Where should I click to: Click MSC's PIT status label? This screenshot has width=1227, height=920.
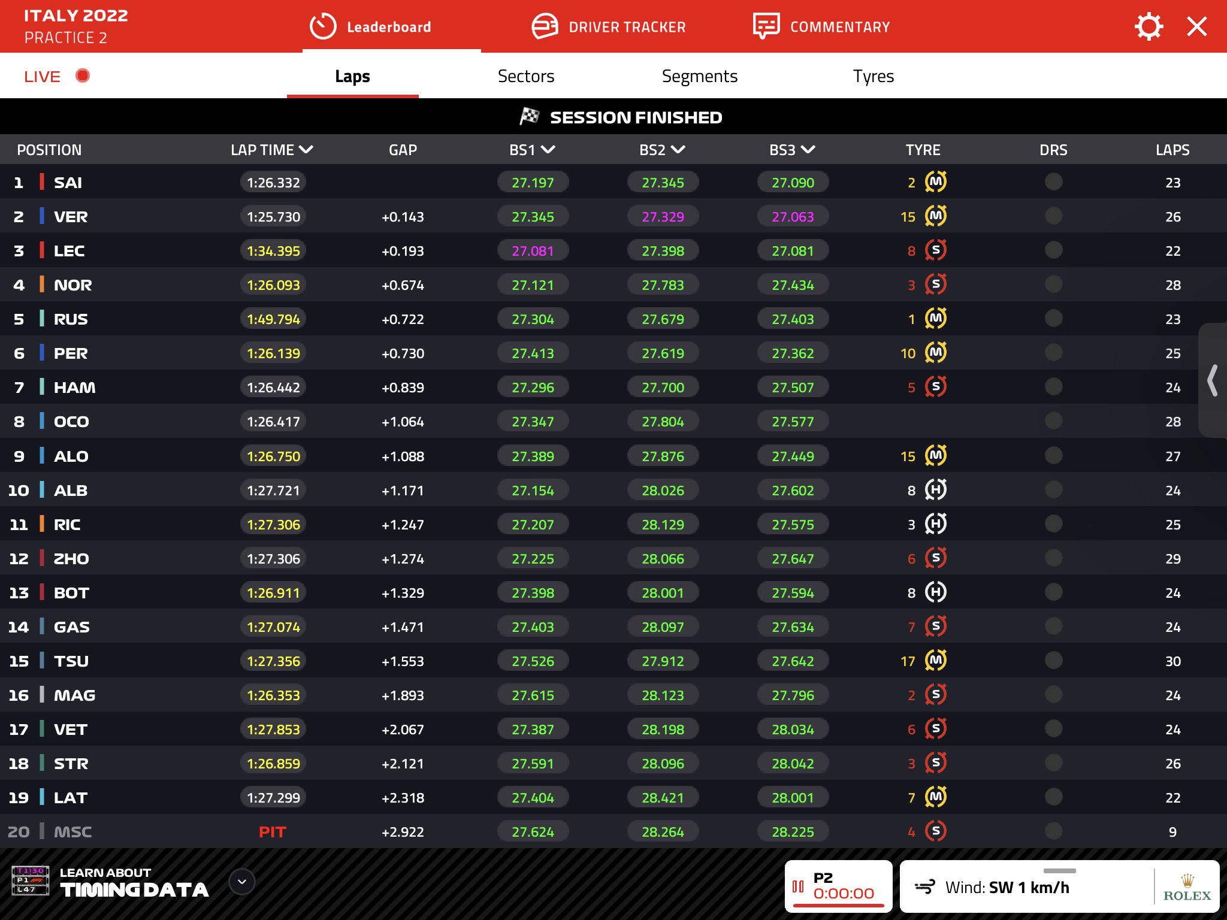click(x=273, y=831)
